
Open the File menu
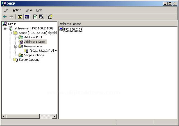click(6, 10)
